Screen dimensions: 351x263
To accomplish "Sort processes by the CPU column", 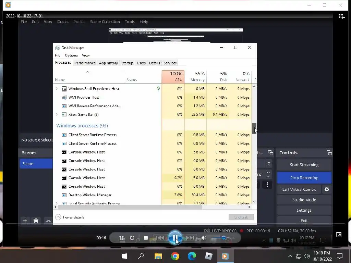I will point(173,77).
